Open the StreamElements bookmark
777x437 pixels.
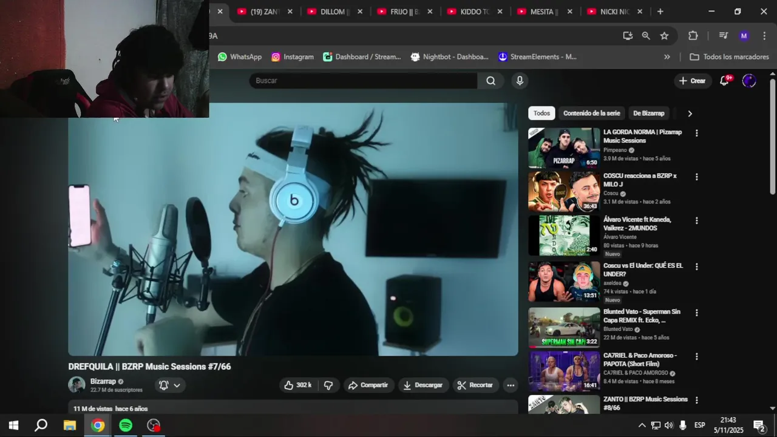[537, 57]
